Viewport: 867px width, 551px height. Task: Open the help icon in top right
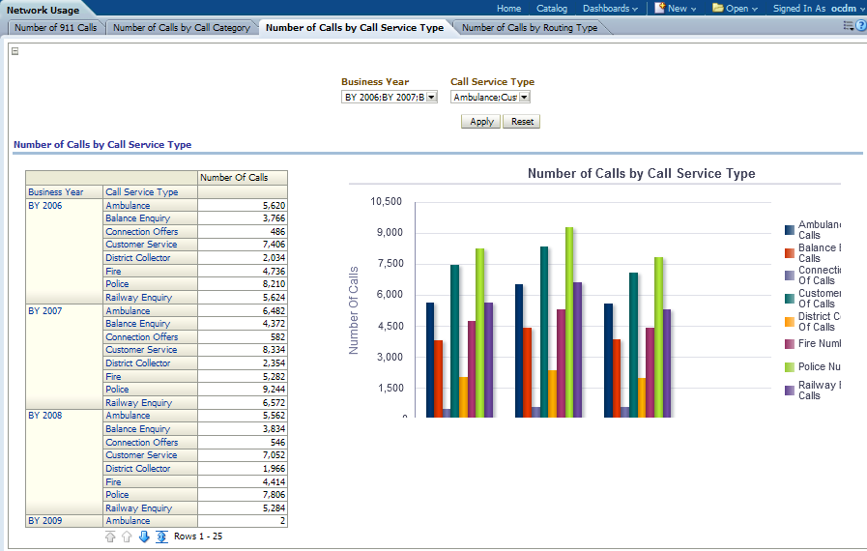(x=860, y=26)
